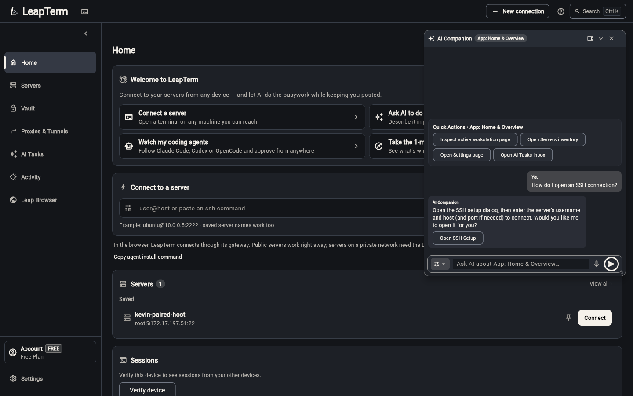The height and width of the screenshot is (396, 633).
Task: Open Leap Browser in the sidebar
Action: click(50, 200)
